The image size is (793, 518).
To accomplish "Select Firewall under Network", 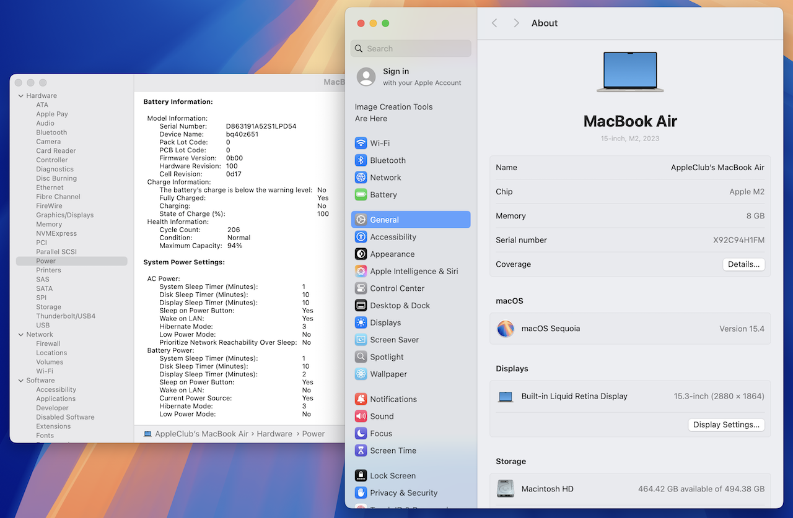I will click(48, 344).
